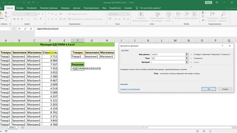This screenshot has height=133, width=237.
Task: Click the Cut scissors icon
Action: point(6,13)
